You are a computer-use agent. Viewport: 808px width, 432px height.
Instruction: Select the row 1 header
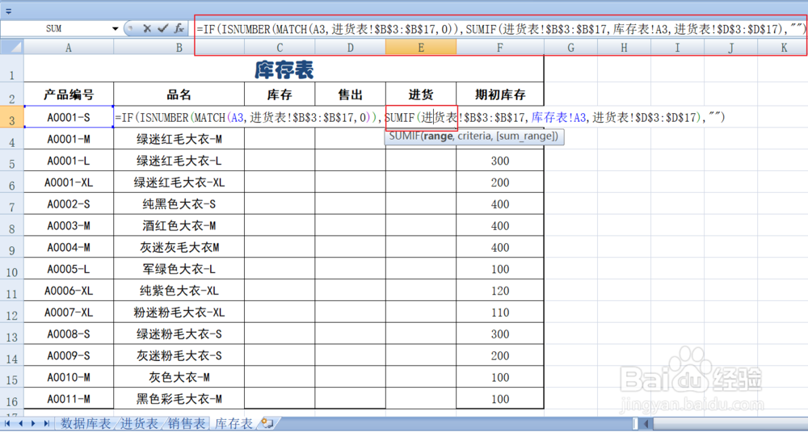[12, 69]
